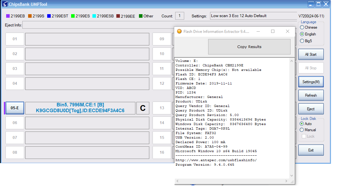Select the Chinese language radio button
The height and width of the screenshot is (186, 339).
pyautogui.click(x=302, y=27)
